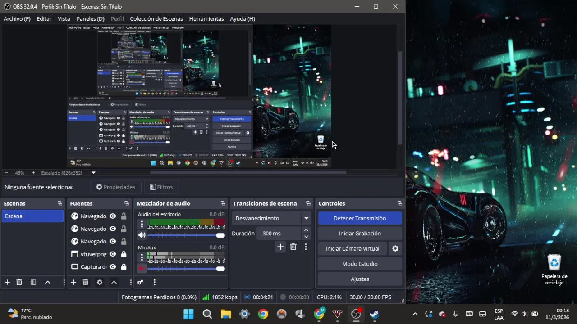
Task: Click Detener Transmisión to stop streaming
Action: pos(360,218)
